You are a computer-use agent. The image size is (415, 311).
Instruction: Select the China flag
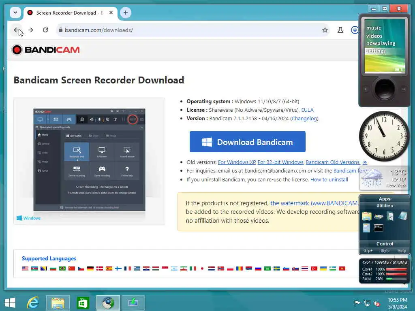[72, 268]
